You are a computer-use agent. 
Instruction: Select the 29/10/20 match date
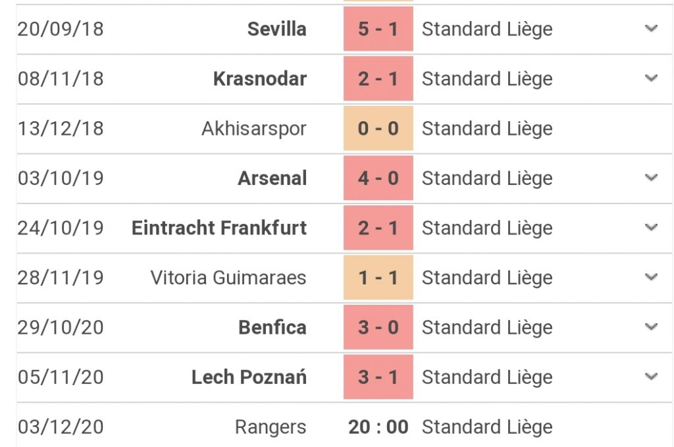tap(61, 327)
